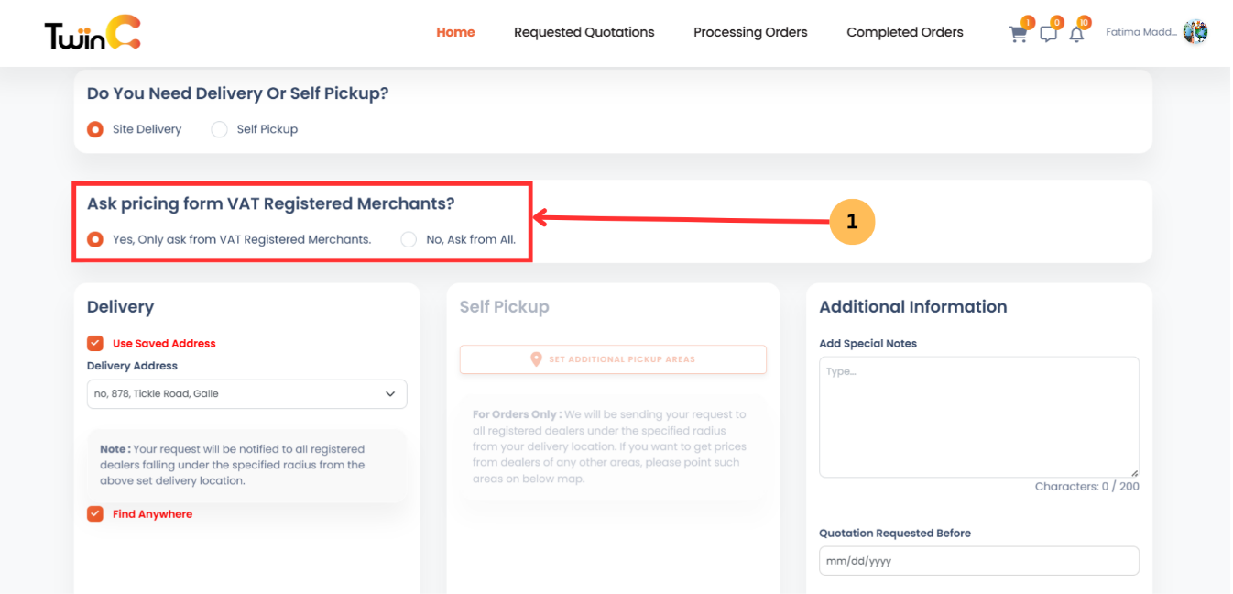Click the notification badge showing 10
The width and height of the screenshot is (1233, 594).
[x=1084, y=21]
